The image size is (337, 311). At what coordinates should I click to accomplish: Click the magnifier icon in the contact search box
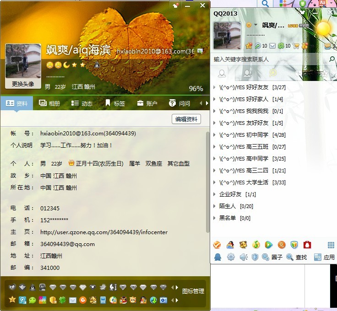[x=332, y=59]
